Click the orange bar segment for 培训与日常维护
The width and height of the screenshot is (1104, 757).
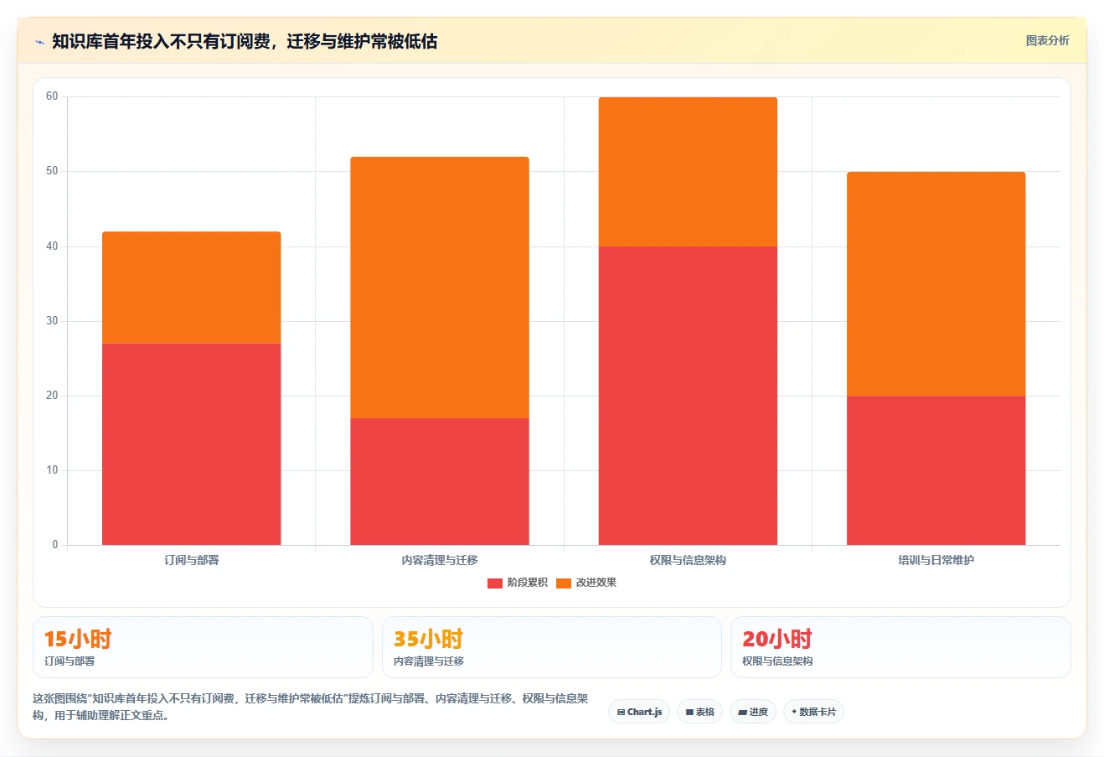coord(936,284)
